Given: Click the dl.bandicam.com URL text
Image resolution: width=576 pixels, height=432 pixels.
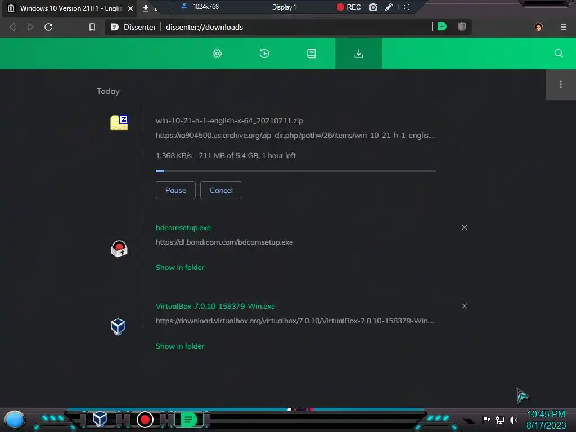Looking at the screenshot, I should coord(224,242).
